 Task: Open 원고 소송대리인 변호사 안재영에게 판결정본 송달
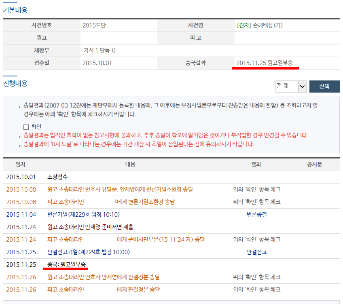[x=104, y=277]
